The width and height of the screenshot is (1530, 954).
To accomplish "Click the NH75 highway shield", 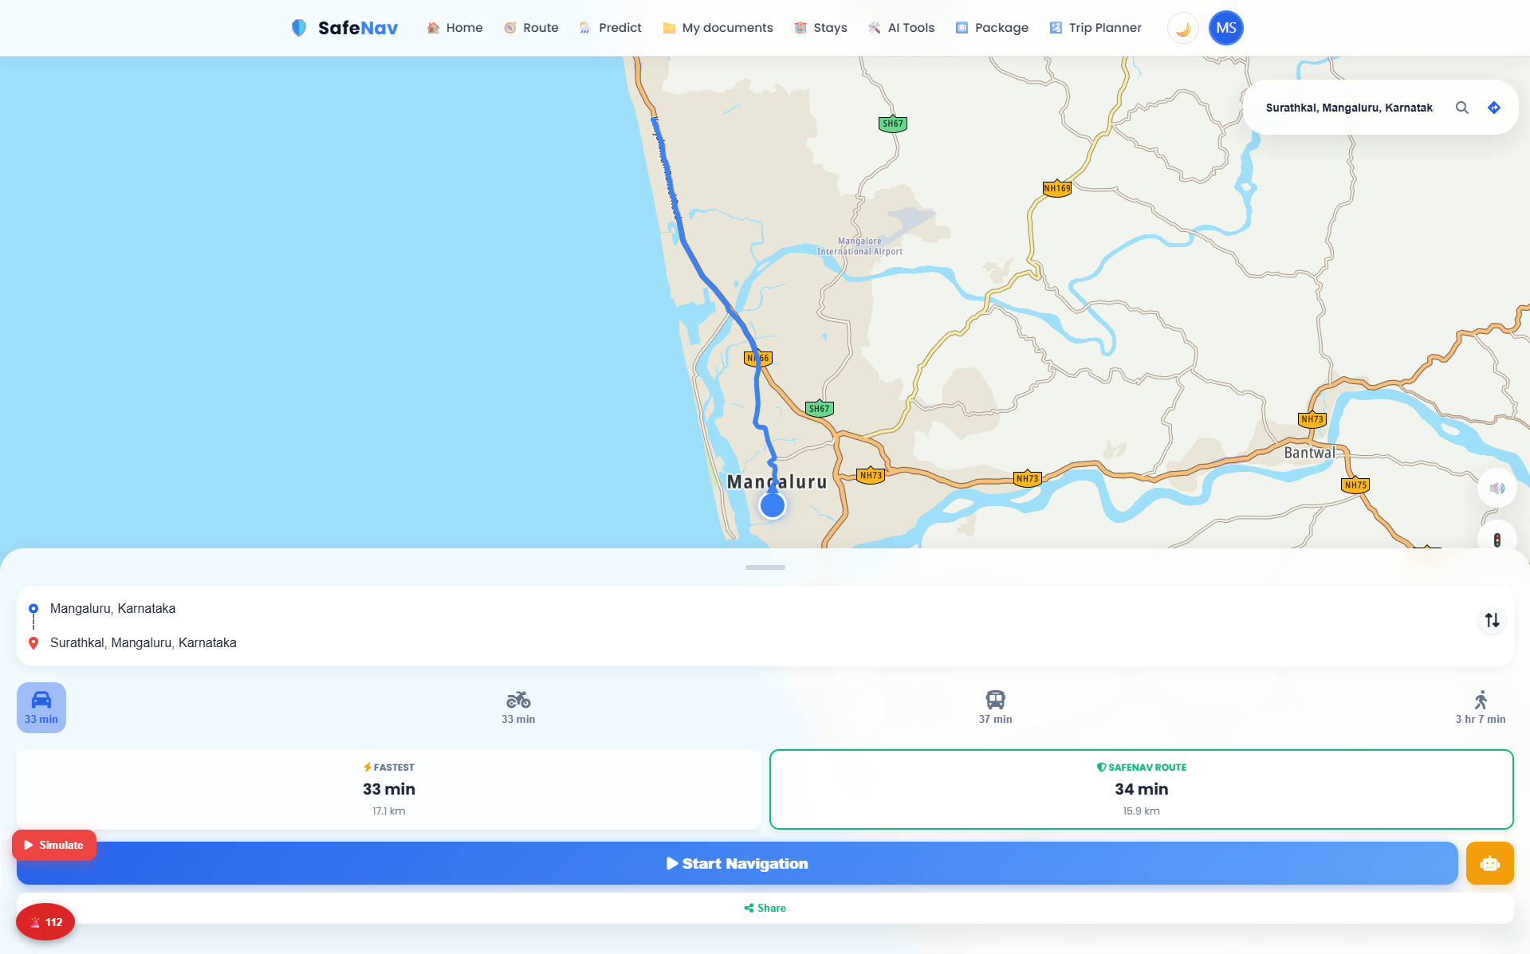I will (x=1355, y=485).
